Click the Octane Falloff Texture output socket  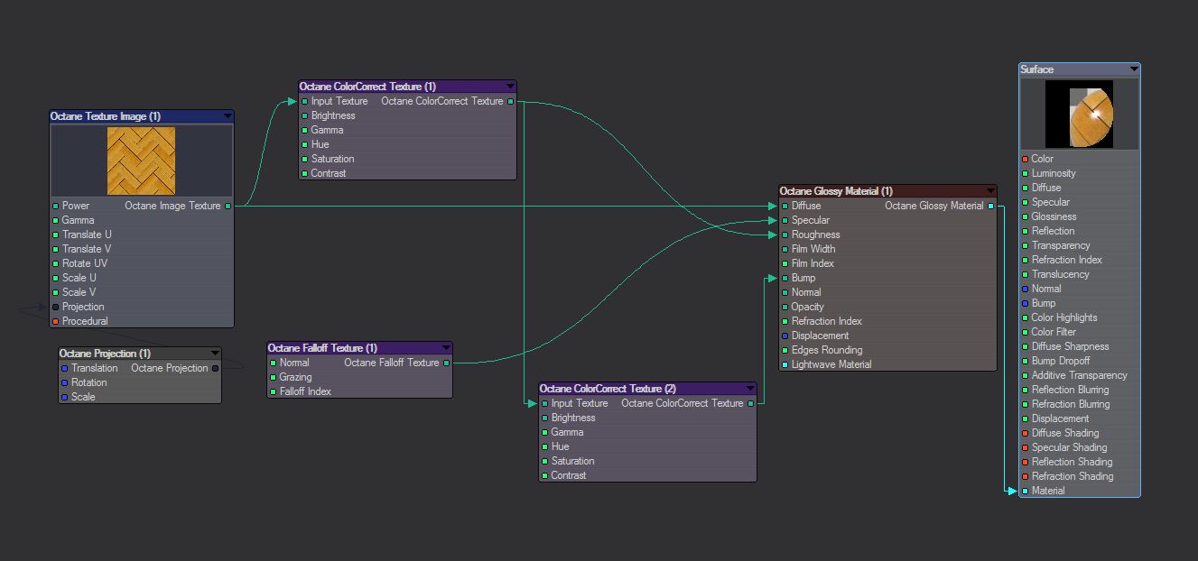446,363
